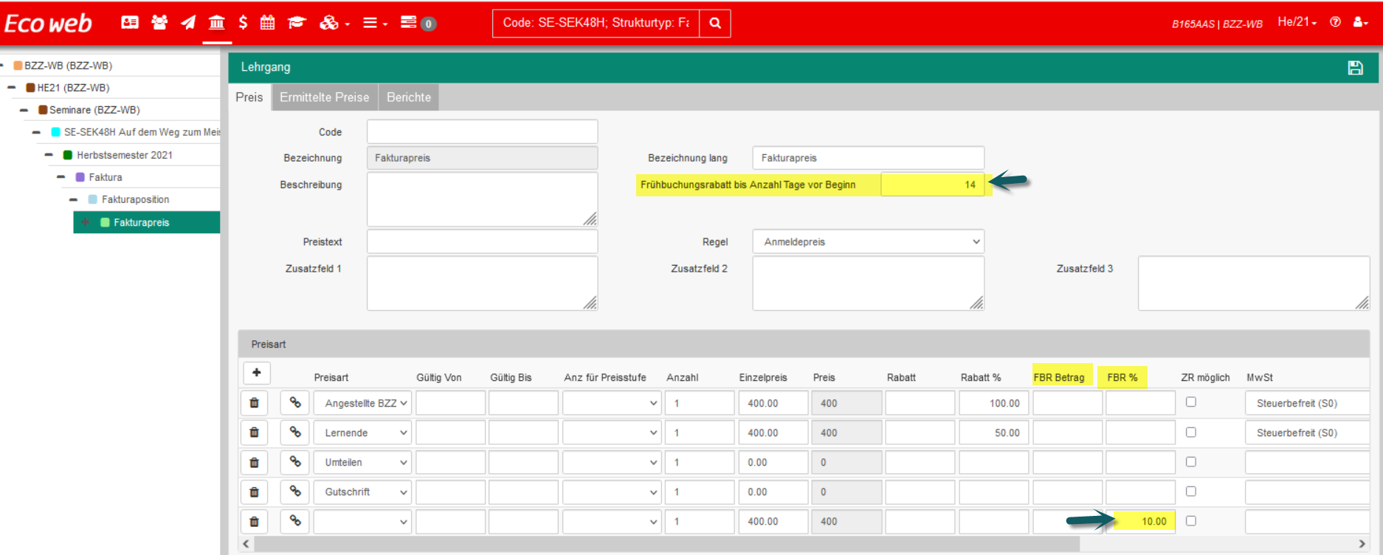The height and width of the screenshot is (555, 1383).
Task: Open link icon in Angestellte BZZ row
Action: pyautogui.click(x=295, y=403)
